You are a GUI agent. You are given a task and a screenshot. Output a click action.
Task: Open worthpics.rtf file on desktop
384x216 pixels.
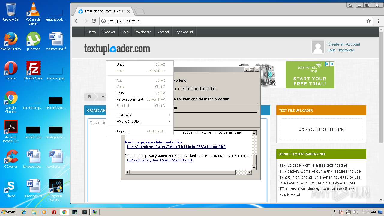56,159
